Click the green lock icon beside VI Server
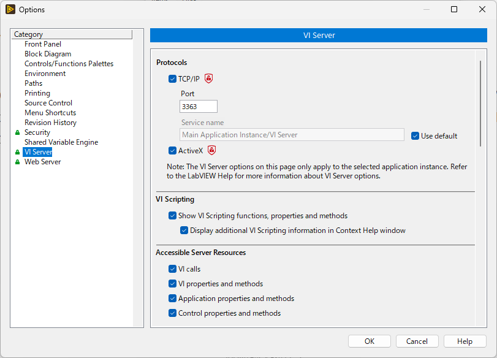This screenshot has height=358, width=497. click(17, 152)
